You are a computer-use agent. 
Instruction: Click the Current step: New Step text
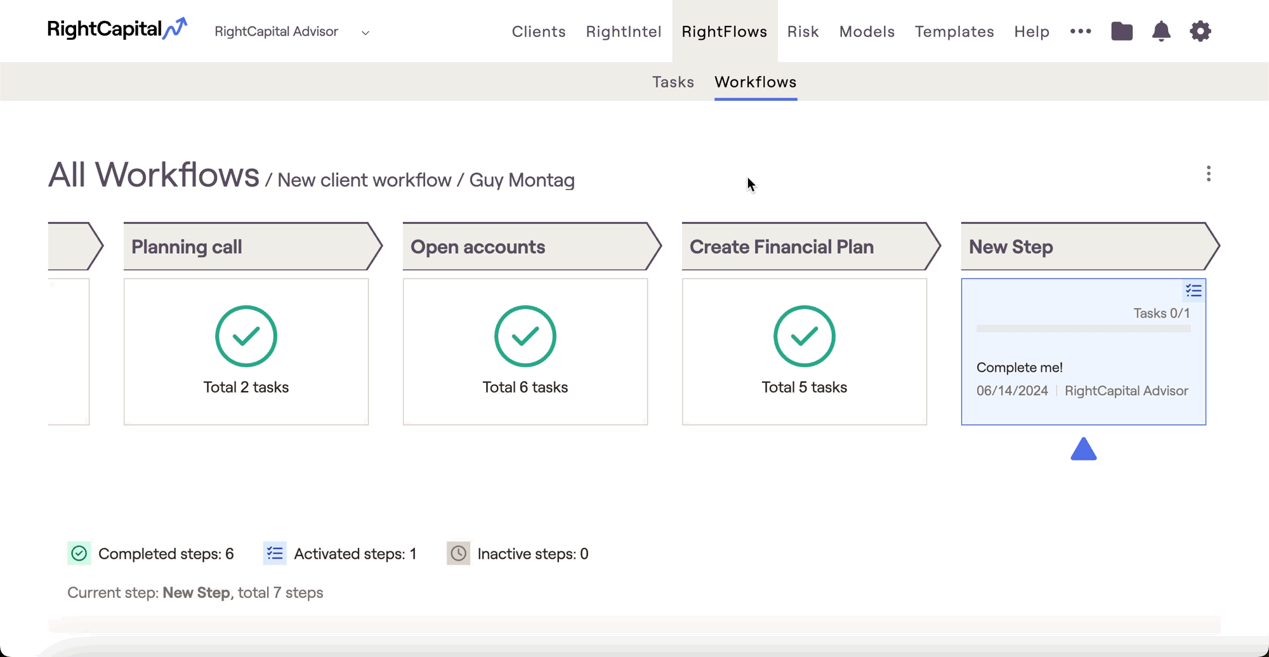195,592
